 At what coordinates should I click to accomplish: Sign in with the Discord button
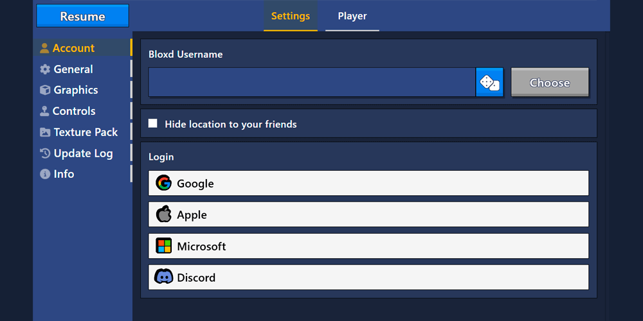point(368,277)
